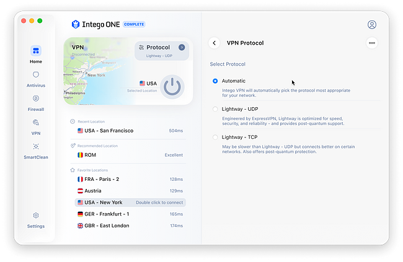This screenshot has height=262, width=403.
Task: Click the USA flag near Selected Location
Action: coord(142,83)
